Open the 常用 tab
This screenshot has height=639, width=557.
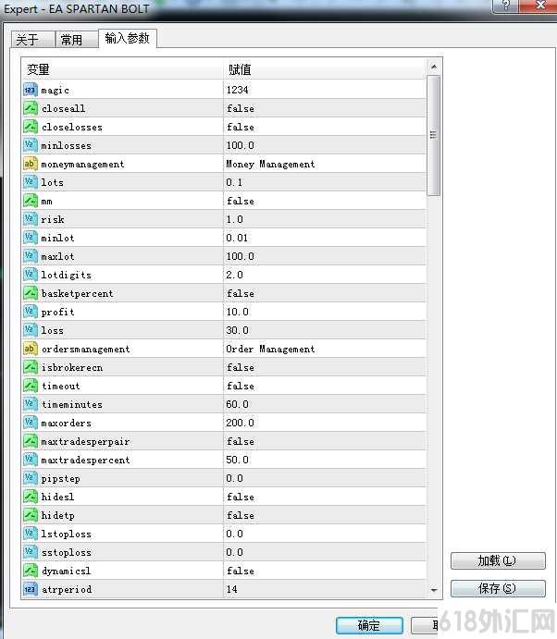76,40
